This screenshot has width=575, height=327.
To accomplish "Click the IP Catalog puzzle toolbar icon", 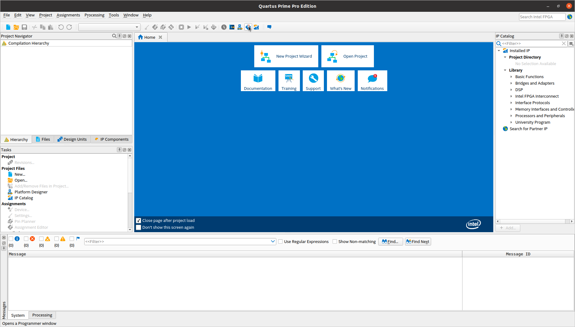I will [256, 27].
